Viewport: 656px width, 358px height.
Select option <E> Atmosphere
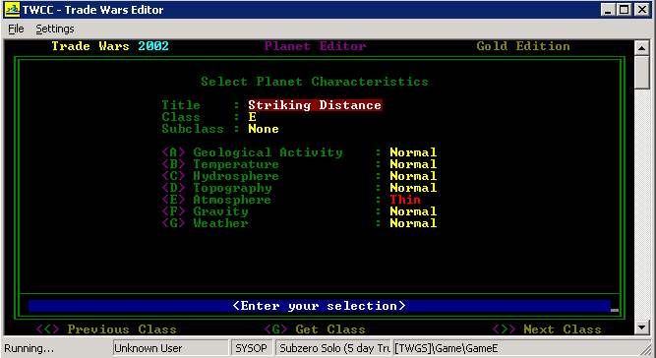(216, 200)
